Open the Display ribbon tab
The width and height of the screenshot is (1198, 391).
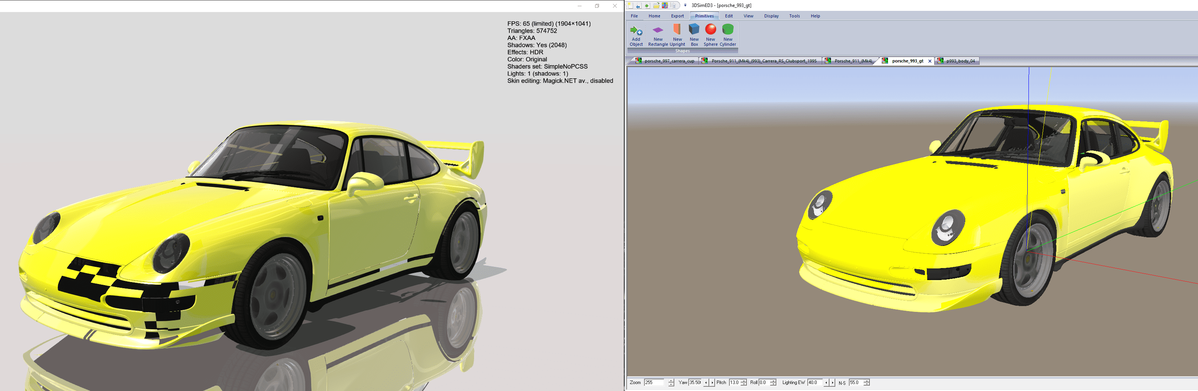[x=771, y=16]
